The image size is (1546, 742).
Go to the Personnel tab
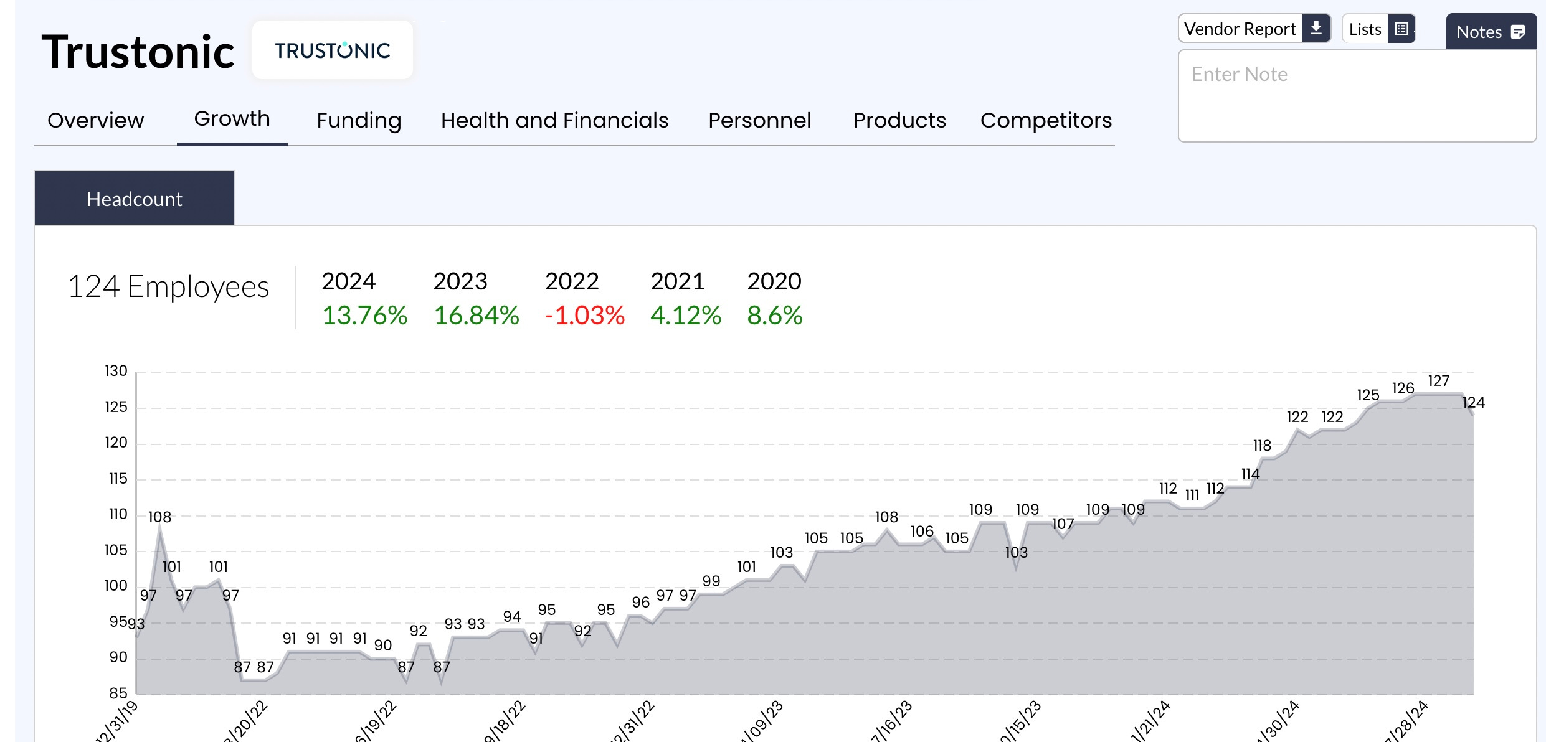(x=759, y=120)
